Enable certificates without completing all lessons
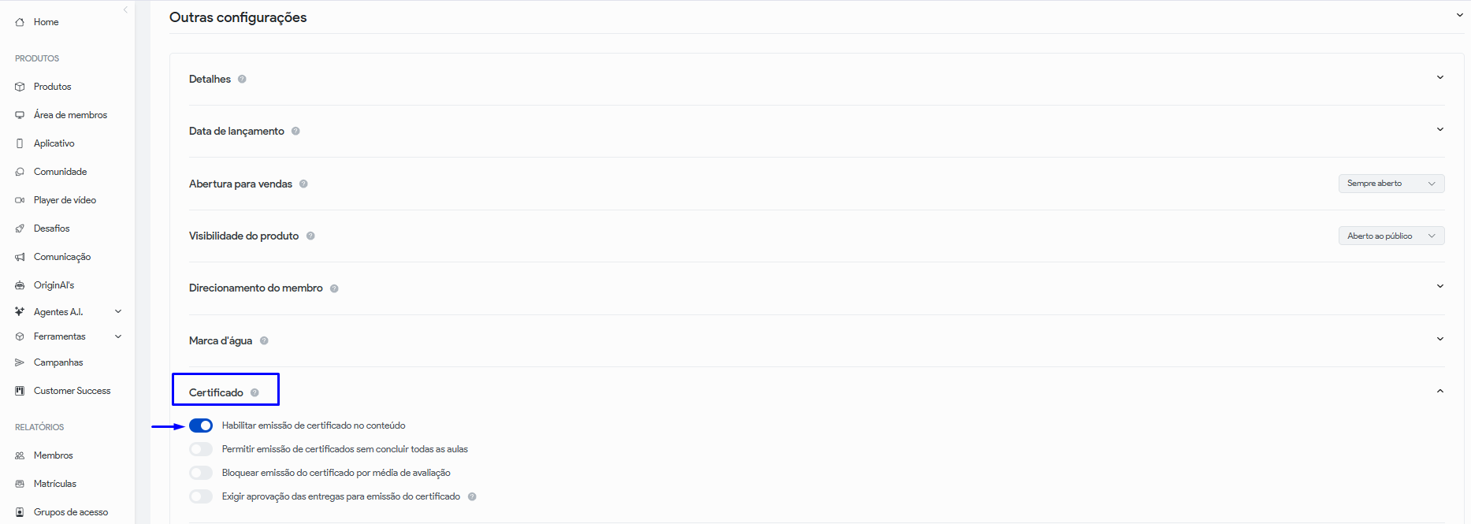Image resolution: width=1471 pixels, height=524 pixels. 201,449
